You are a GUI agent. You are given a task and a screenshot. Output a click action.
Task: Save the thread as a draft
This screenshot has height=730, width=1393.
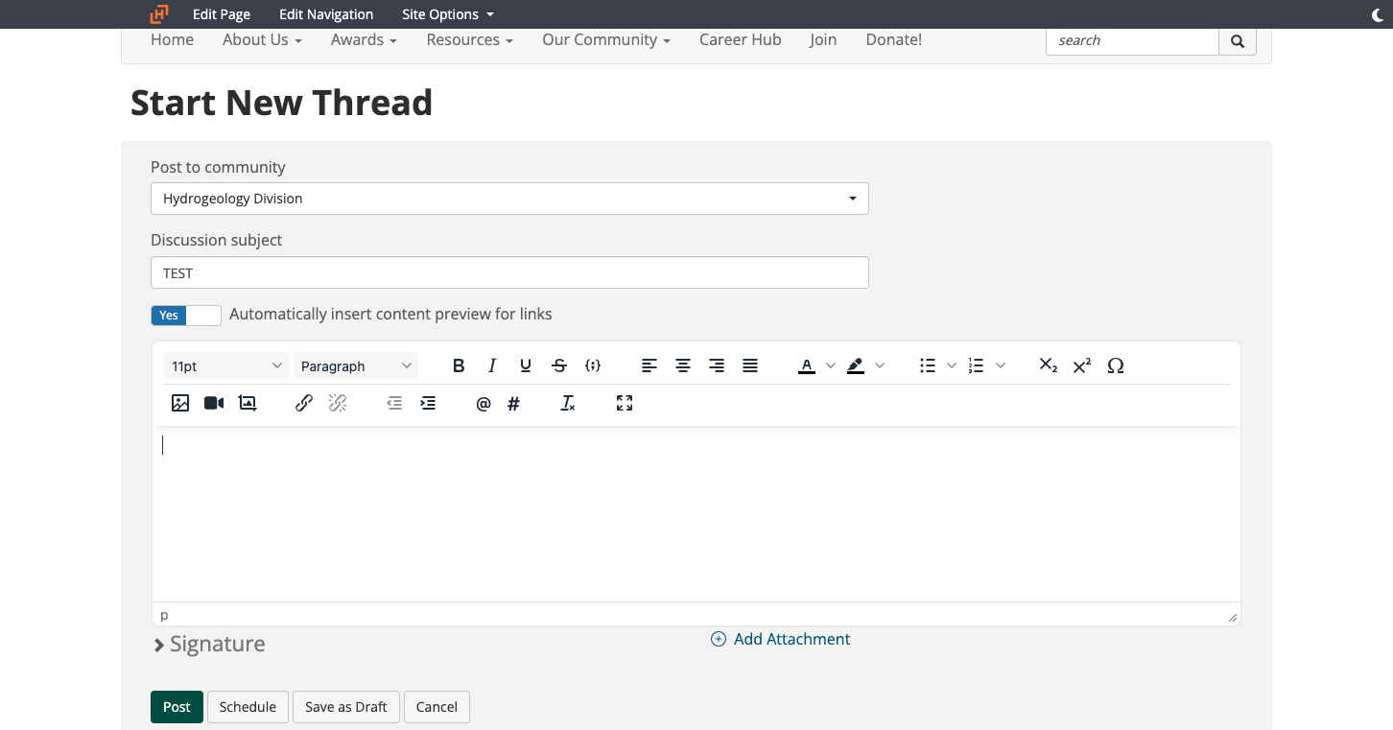coord(346,707)
